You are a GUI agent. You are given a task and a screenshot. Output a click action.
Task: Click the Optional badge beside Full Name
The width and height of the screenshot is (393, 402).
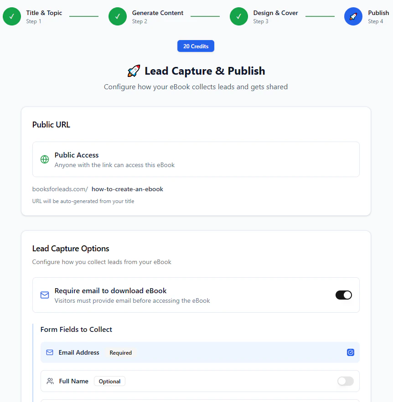pyautogui.click(x=109, y=381)
